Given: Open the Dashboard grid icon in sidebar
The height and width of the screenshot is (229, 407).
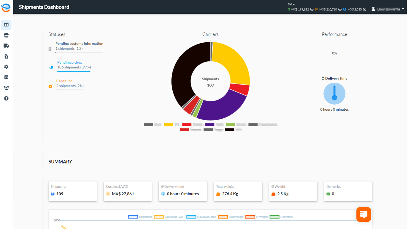Looking at the screenshot, I should (6, 24).
